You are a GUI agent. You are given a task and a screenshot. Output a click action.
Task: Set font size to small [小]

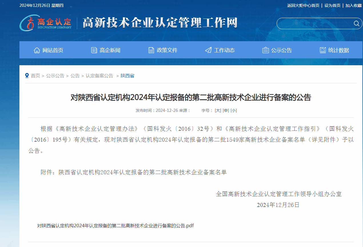coord(234,110)
